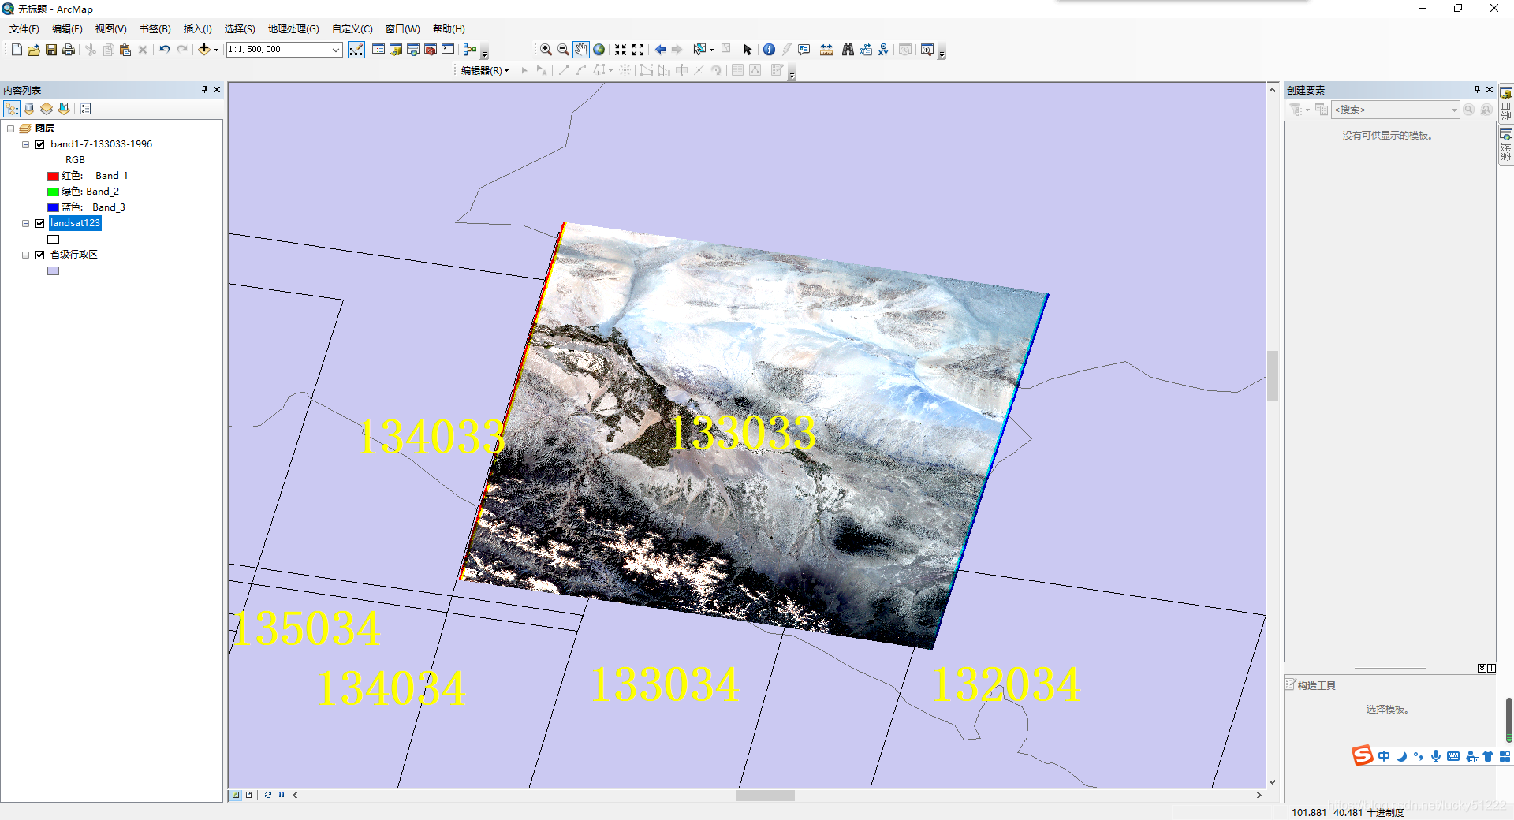Open the Find tool (binoculars icon)

click(x=848, y=49)
